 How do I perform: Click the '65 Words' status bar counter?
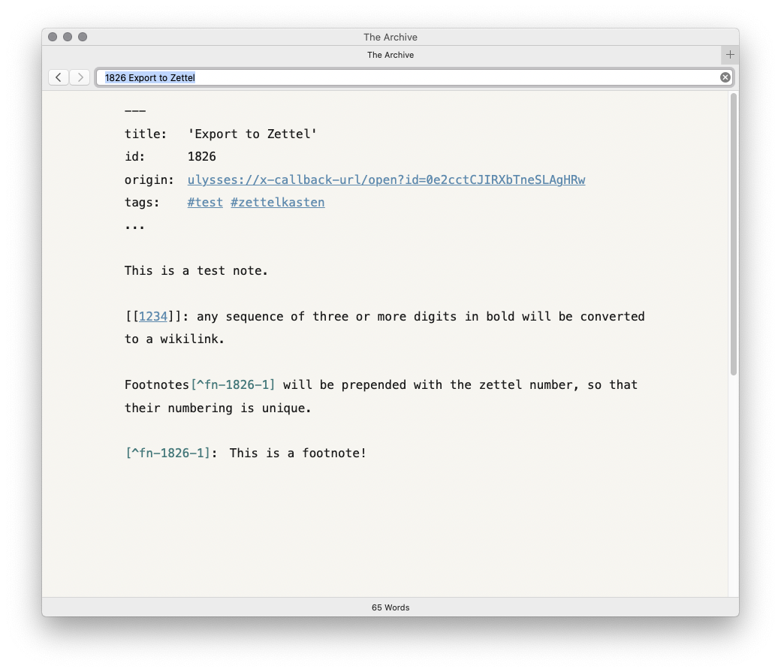390,607
